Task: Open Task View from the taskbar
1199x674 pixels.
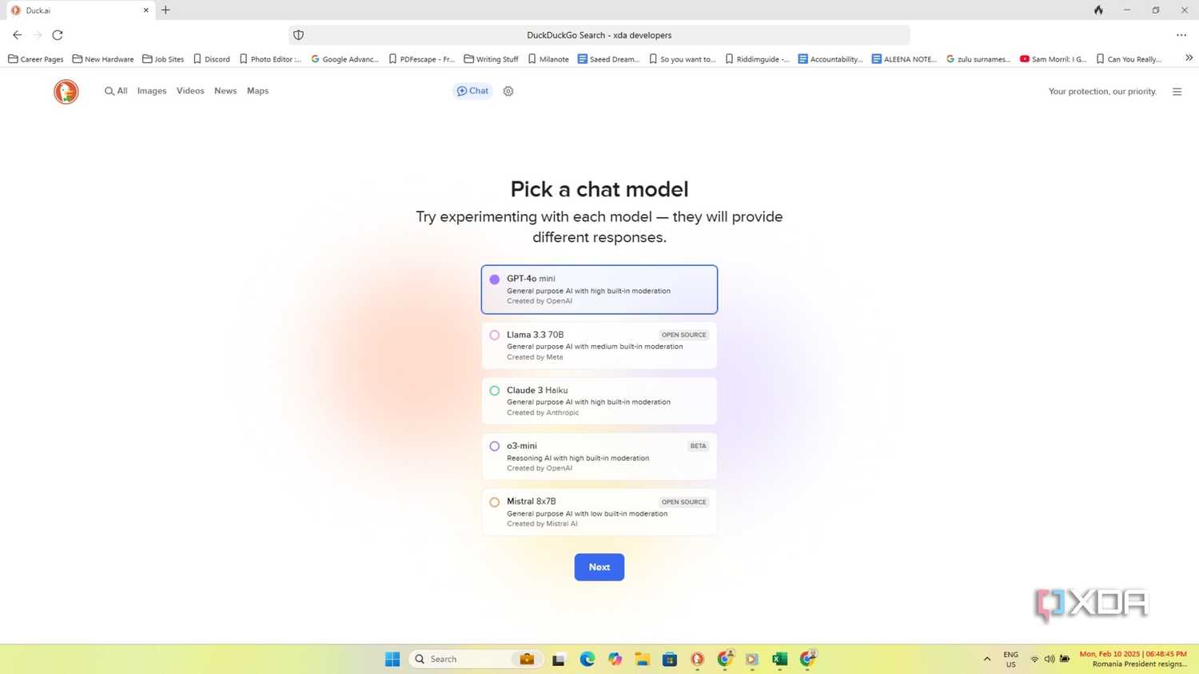Action: [559, 660]
